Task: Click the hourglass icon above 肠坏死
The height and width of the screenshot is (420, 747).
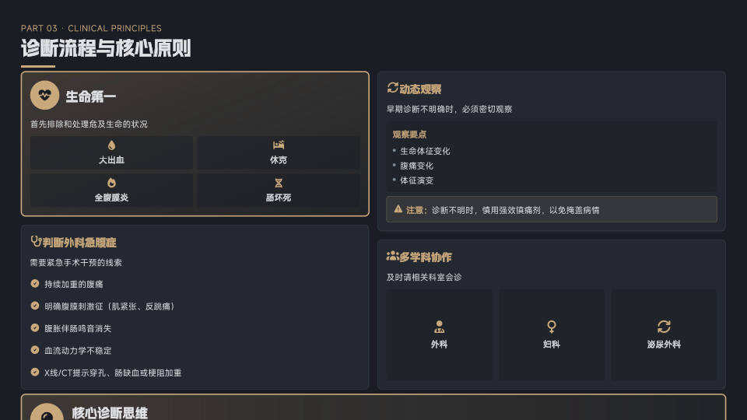Action: 279,183
